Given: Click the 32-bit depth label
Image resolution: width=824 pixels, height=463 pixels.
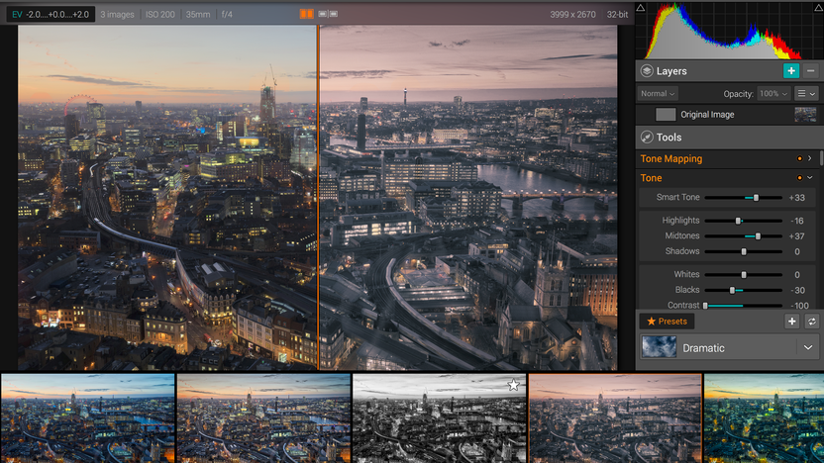Looking at the screenshot, I should 617,14.
